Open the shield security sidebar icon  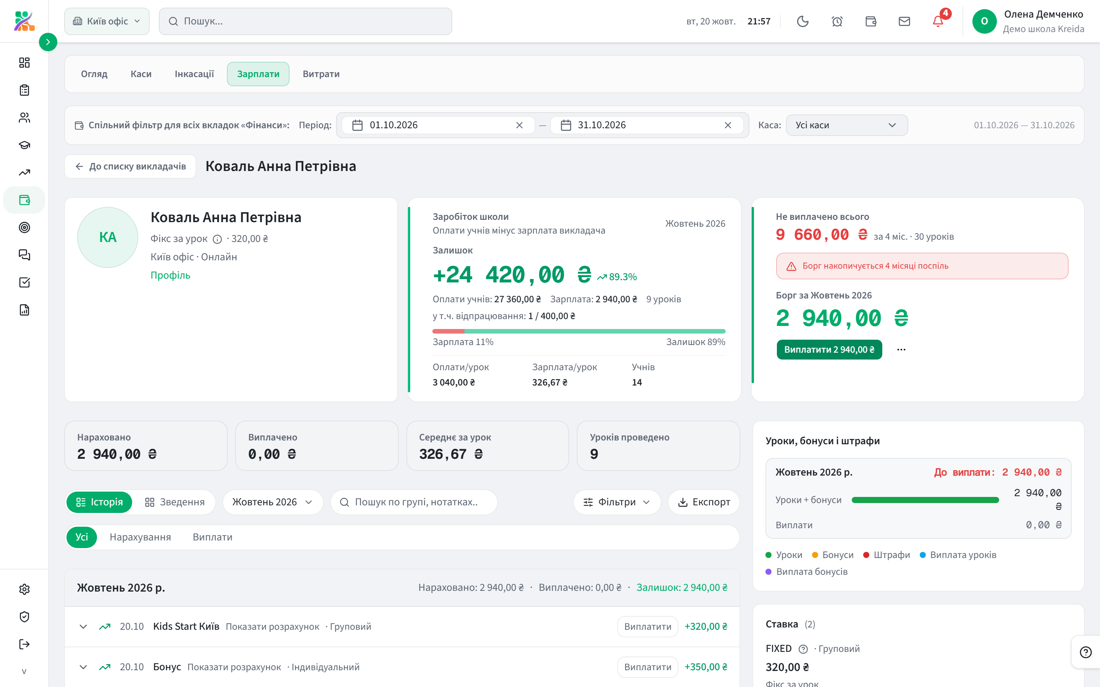coord(24,616)
